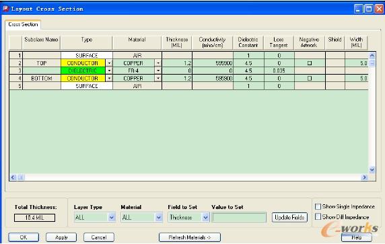Click row number 3 header
The width and height of the screenshot is (385, 244).
coord(16,71)
